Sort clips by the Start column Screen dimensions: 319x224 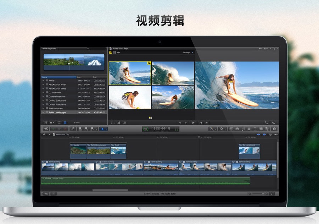click(84, 77)
